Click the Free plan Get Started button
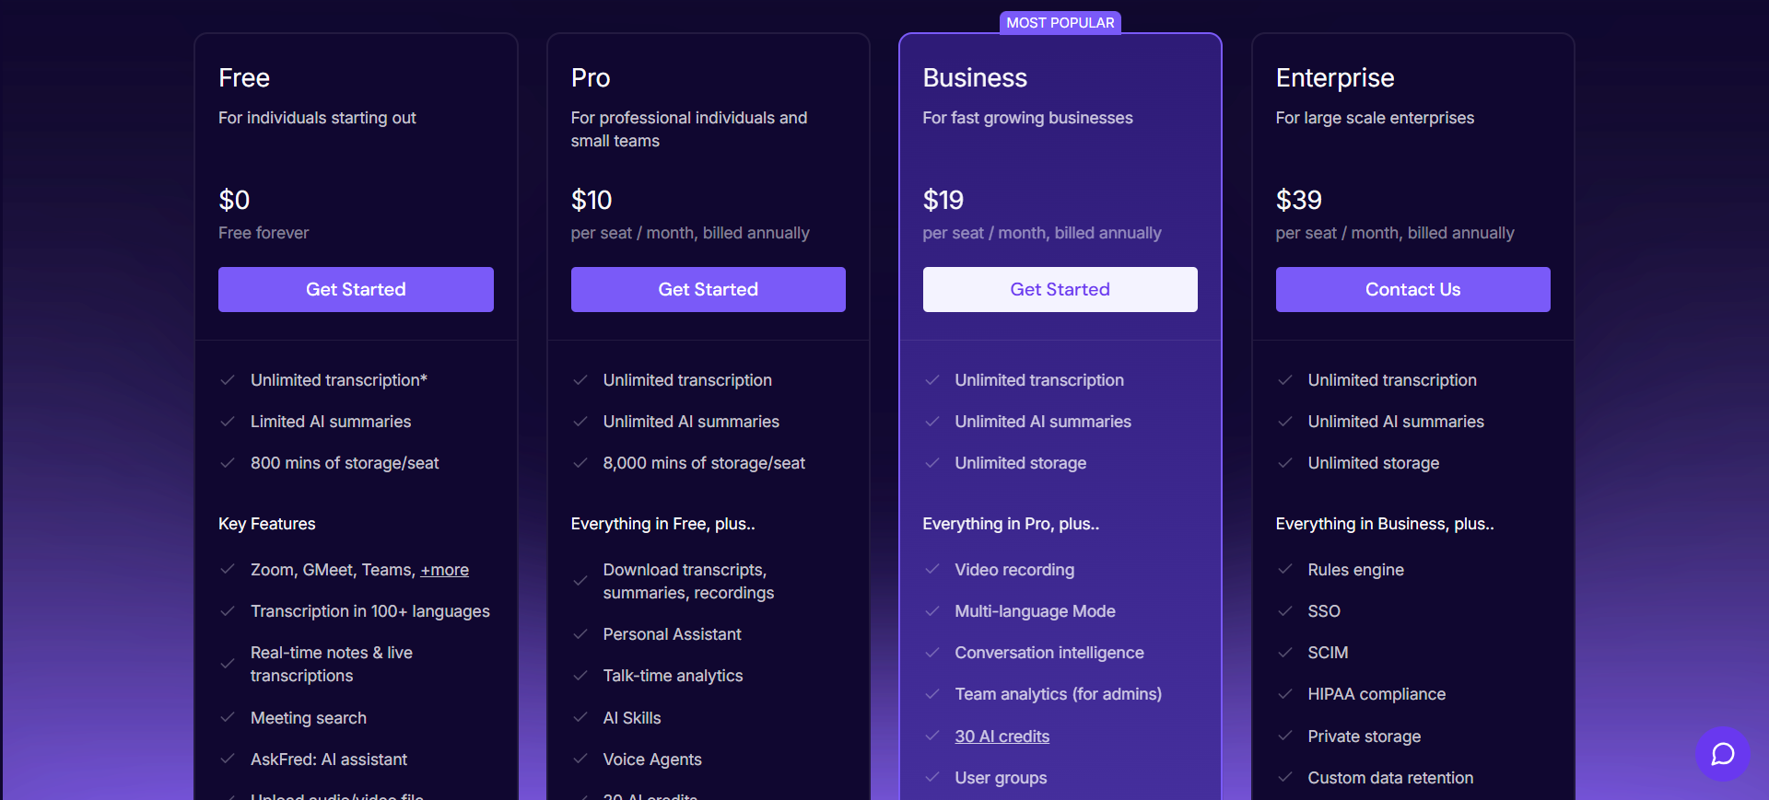The height and width of the screenshot is (800, 1769). [356, 289]
